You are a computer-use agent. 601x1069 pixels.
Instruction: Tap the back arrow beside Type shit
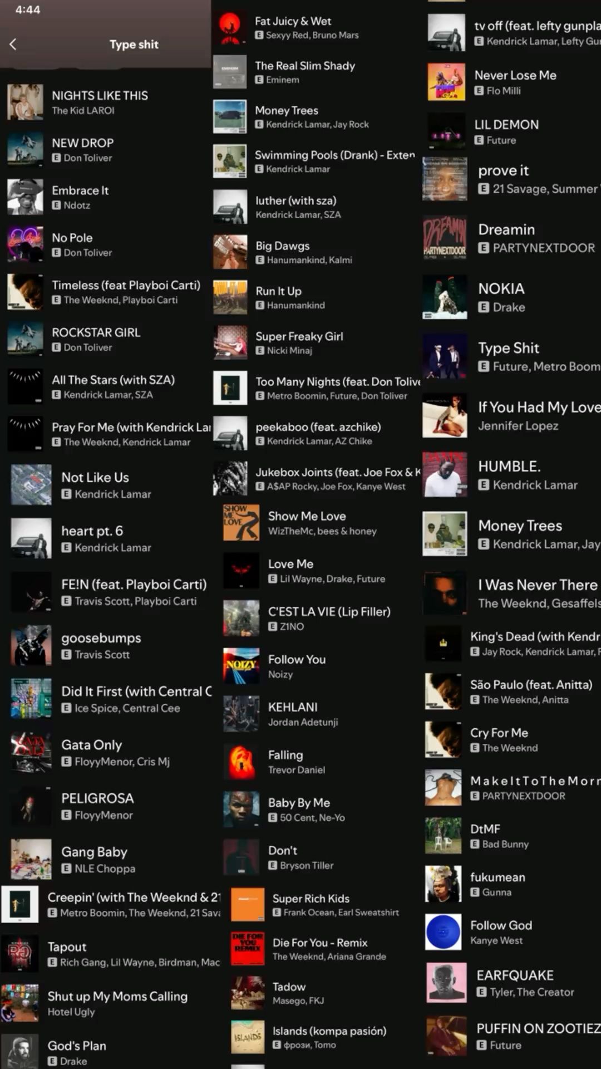pos(13,45)
